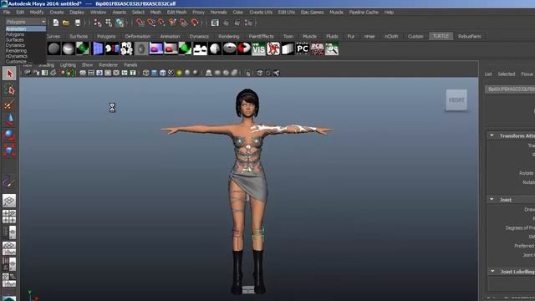
Task: Open the Create UVs menu
Action: pos(261,13)
